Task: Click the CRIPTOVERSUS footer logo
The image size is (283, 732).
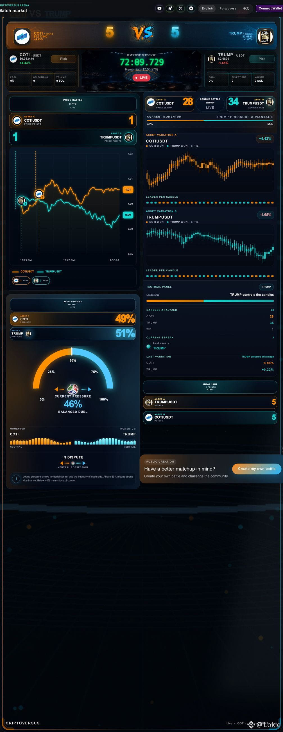Action: (x=23, y=723)
